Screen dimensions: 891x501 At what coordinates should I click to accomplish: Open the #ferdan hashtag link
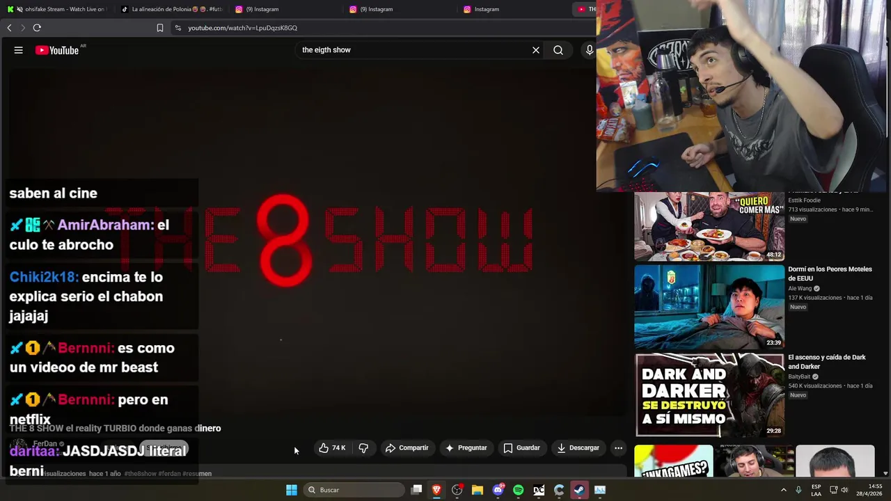click(x=170, y=474)
